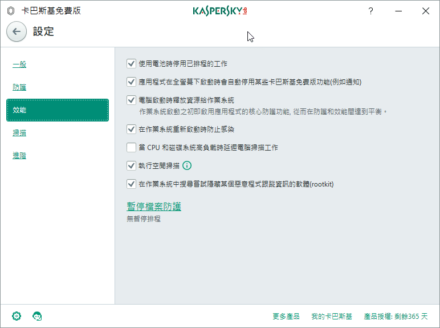This screenshot has width=440, height=328.
Task: Close the Kaspersky window
Action: pos(425,11)
